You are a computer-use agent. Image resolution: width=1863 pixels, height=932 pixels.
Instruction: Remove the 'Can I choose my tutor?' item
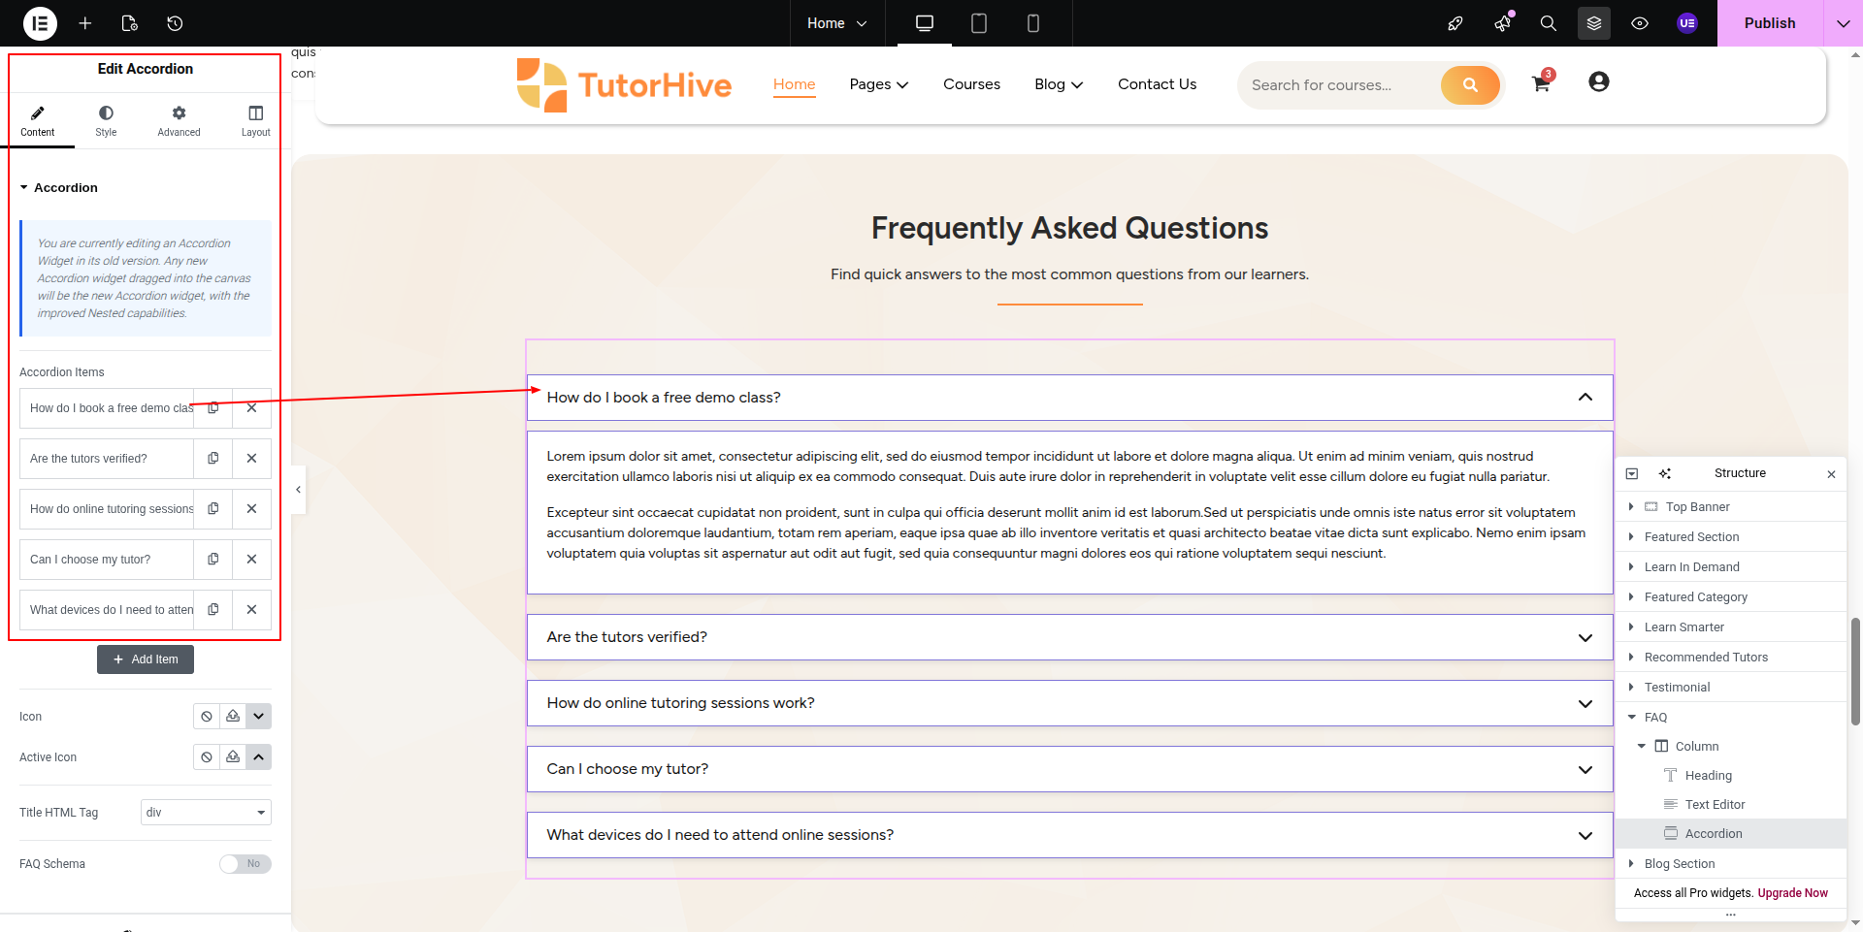click(251, 560)
